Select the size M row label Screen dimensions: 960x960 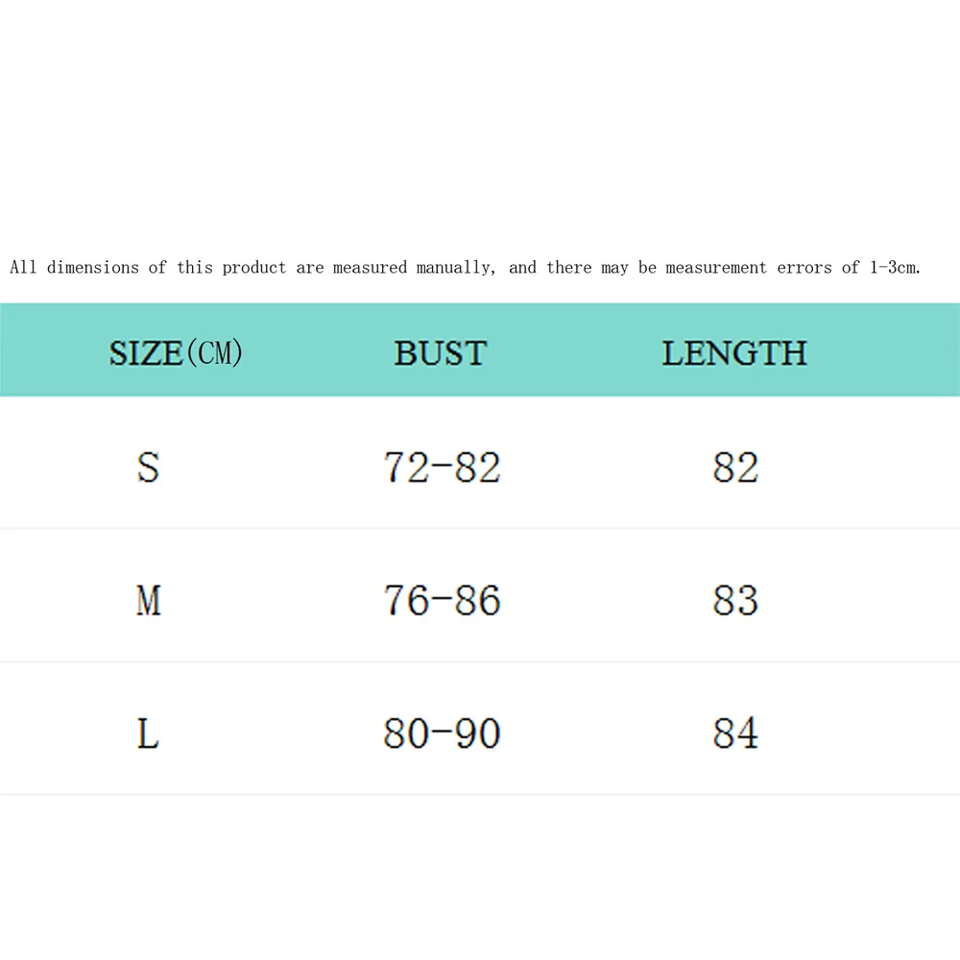(x=148, y=601)
